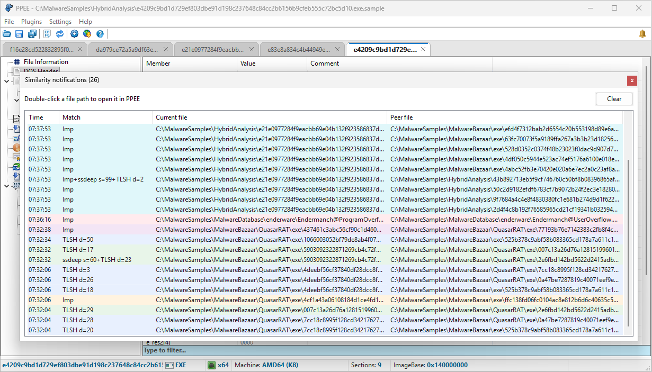
Task: Open the Settings menu
Action: click(x=60, y=22)
